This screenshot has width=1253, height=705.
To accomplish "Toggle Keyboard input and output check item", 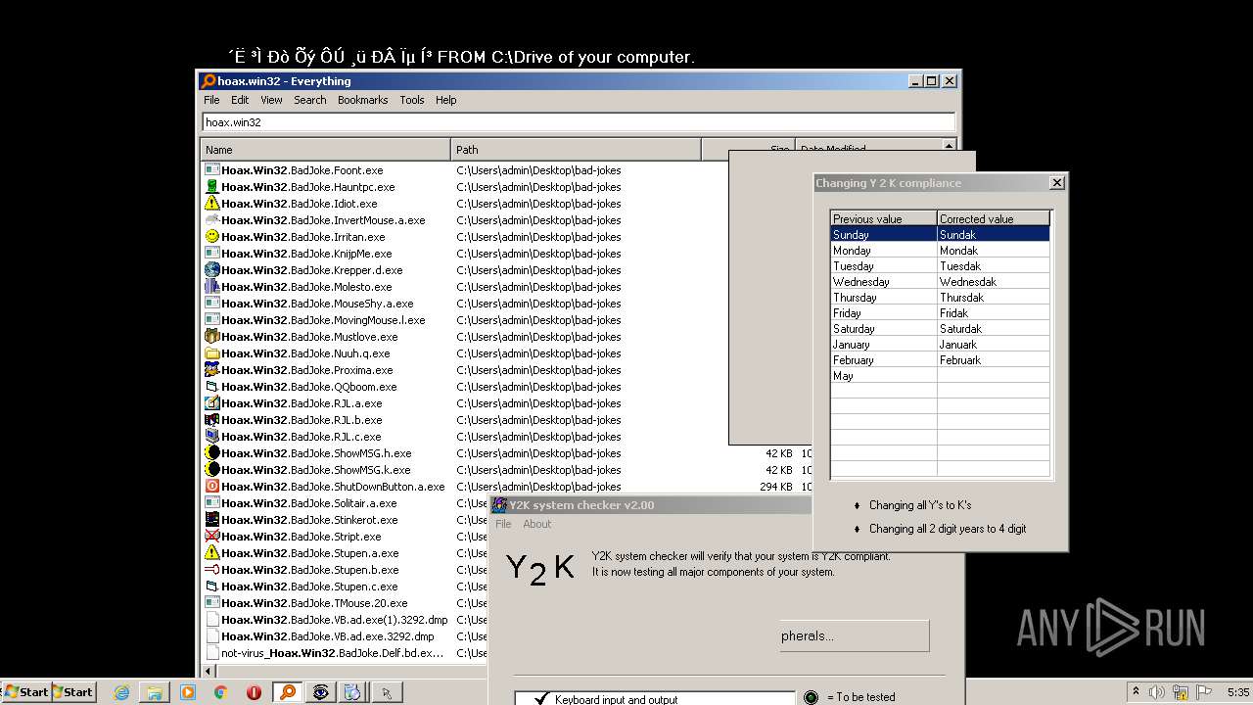I will coord(655,698).
